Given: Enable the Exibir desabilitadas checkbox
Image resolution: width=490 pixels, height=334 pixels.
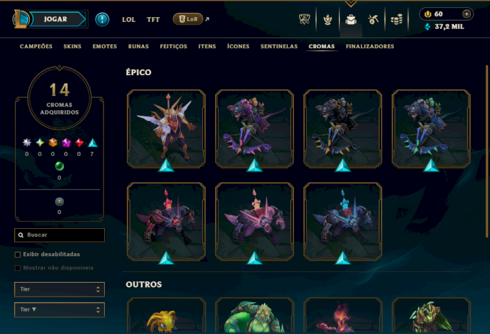Looking at the screenshot, I should point(18,254).
